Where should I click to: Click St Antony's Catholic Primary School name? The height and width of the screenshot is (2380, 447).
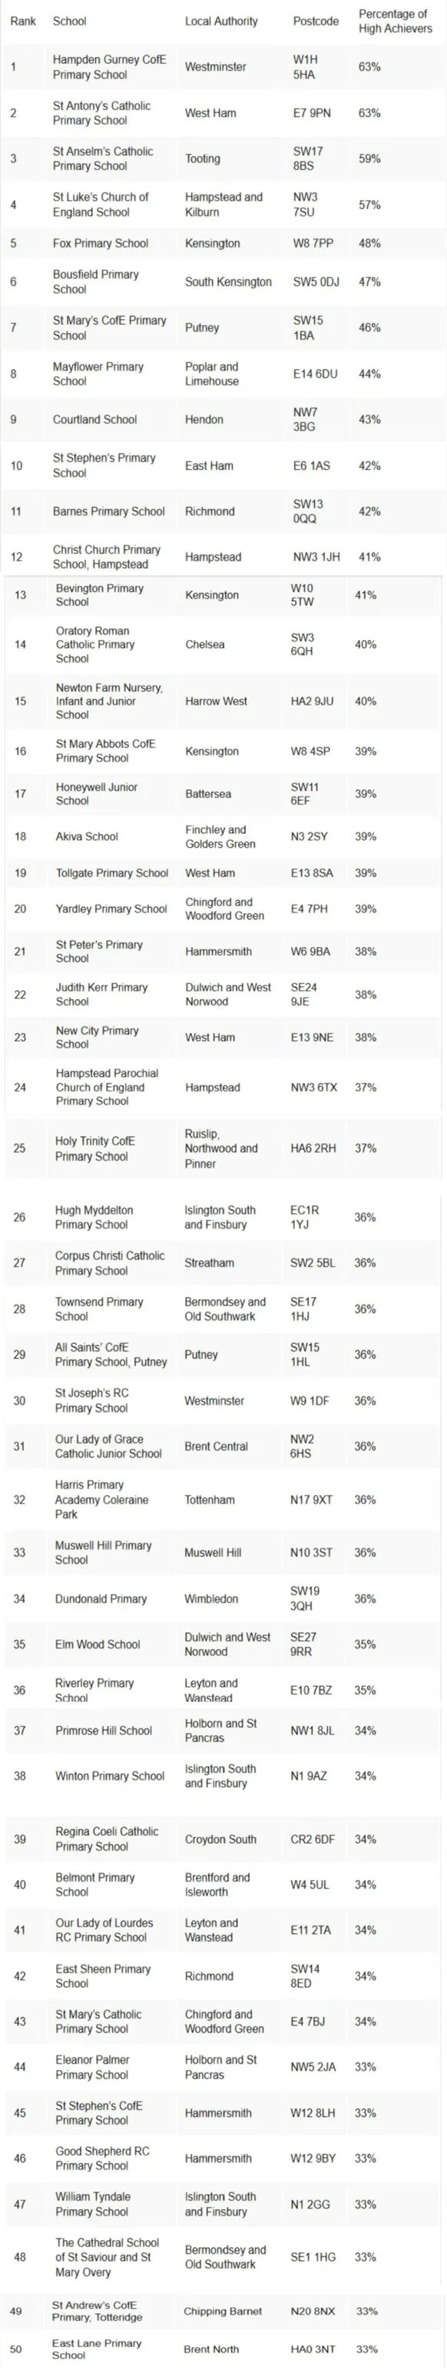(x=101, y=114)
